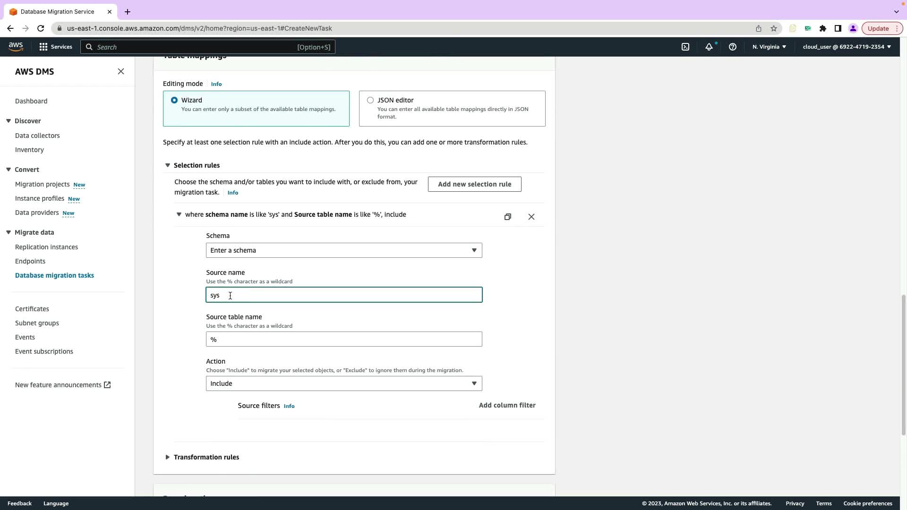The width and height of the screenshot is (907, 510).
Task: Open the N. Virginia region menu
Action: (769, 47)
